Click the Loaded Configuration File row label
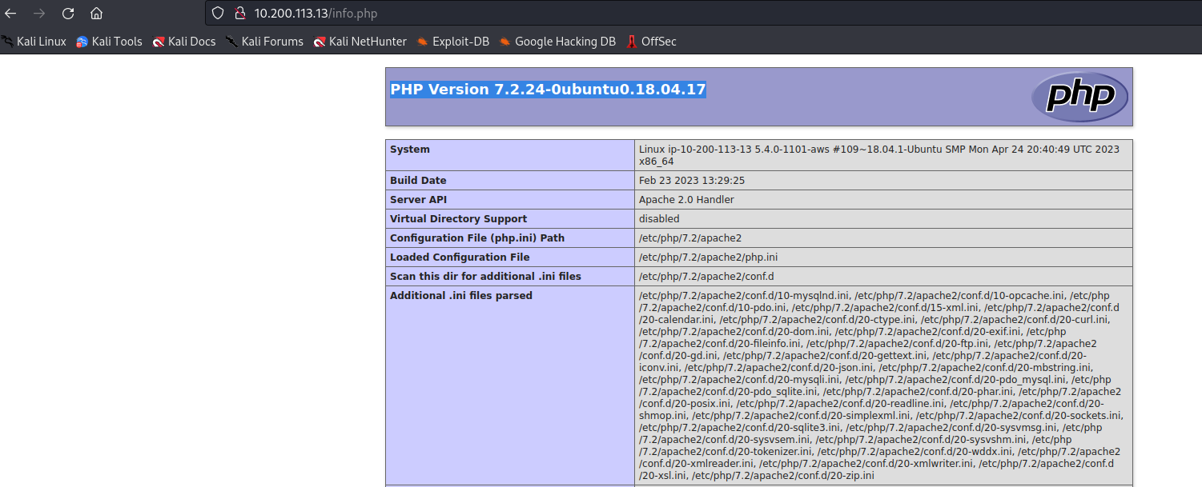This screenshot has height=487, width=1202. click(x=460, y=257)
